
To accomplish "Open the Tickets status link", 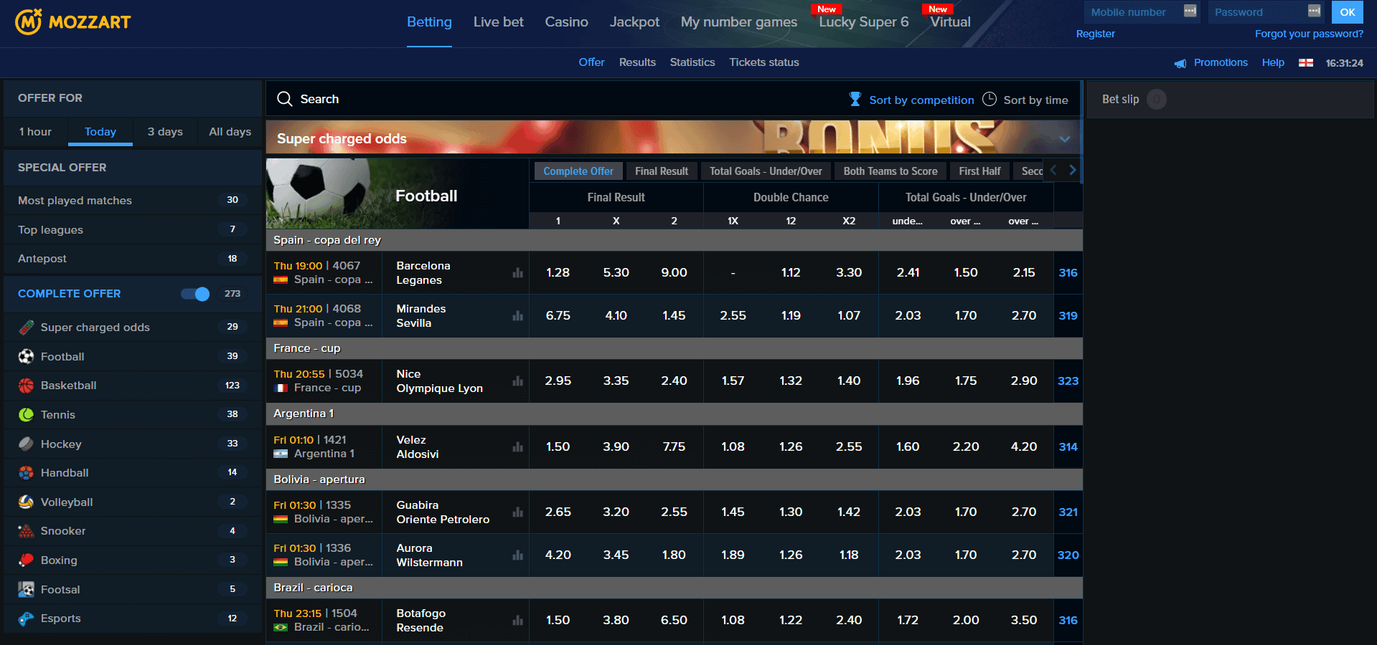I will point(764,62).
